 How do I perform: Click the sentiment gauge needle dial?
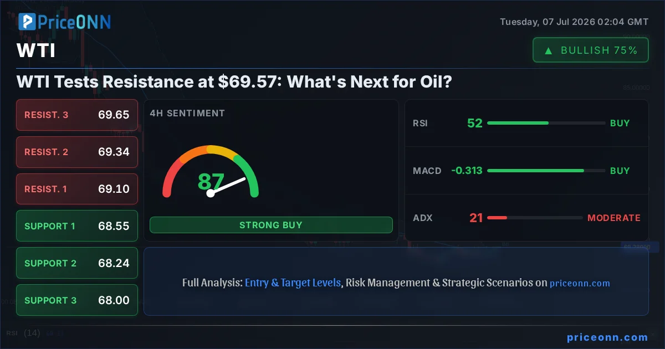(211, 172)
